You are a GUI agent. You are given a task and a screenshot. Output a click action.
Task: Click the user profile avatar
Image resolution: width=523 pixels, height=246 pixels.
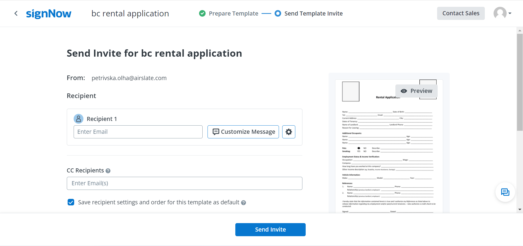click(500, 13)
